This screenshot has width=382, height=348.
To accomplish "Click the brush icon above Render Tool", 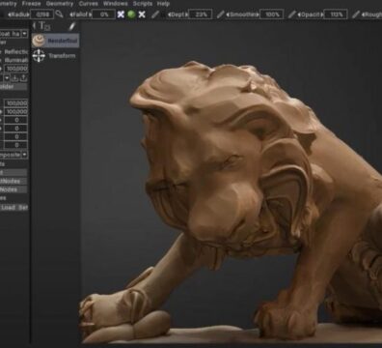I will [x=72, y=26].
